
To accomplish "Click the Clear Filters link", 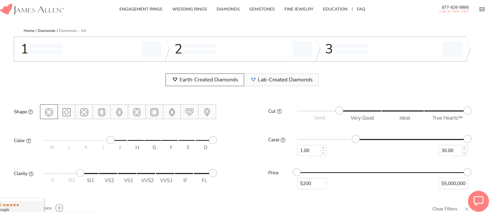I will (445, 209).
